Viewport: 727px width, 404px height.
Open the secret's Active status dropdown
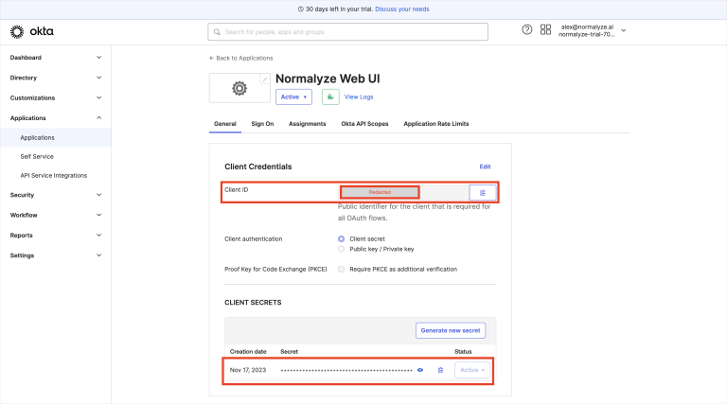pos(471,370)
